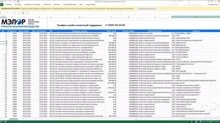The image size is (220, 123).
Task: Click the Разрешить редактирование button
Action: [147, 9]
